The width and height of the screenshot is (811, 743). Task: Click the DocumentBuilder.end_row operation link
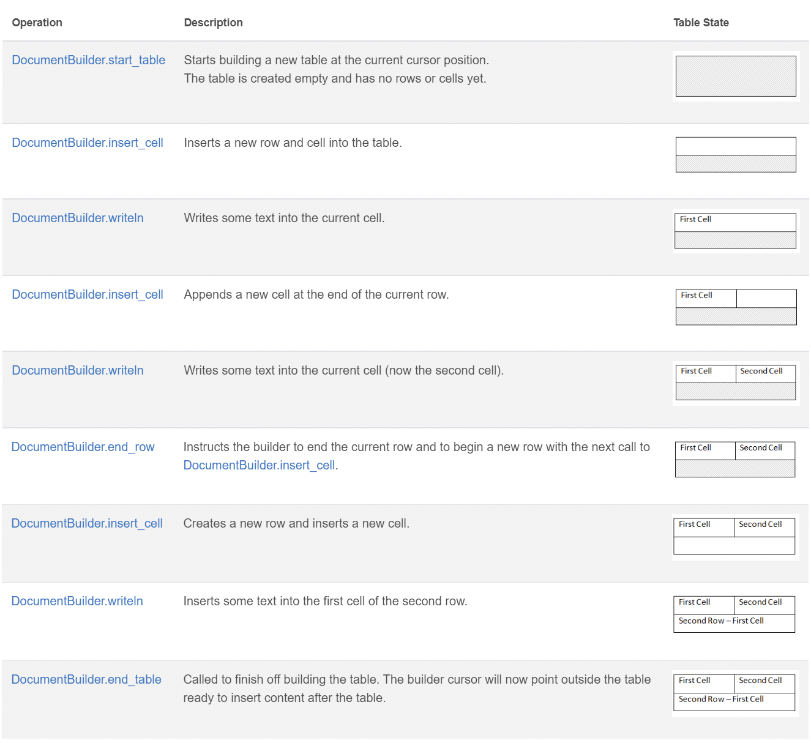point(83,447)
